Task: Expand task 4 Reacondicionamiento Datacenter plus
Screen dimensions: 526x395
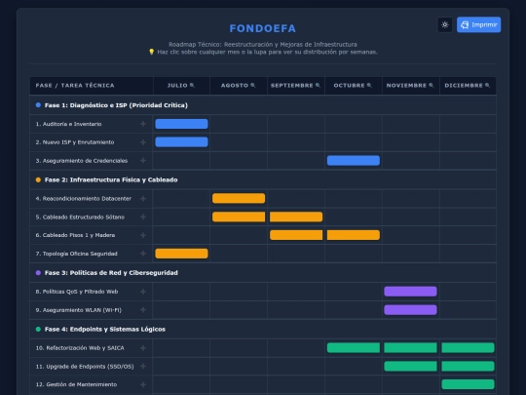Action: 143,199
